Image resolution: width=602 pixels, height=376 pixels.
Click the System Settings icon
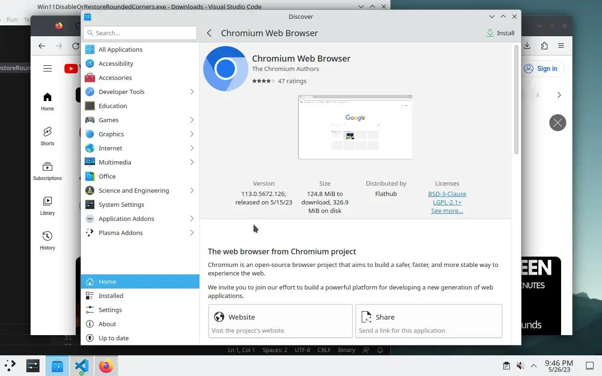coord(89,204)
